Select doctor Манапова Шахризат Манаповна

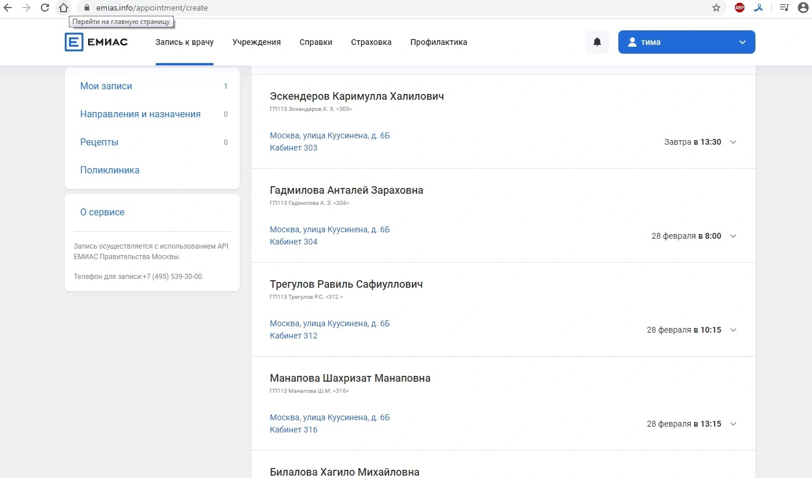(x=350, y=378)
